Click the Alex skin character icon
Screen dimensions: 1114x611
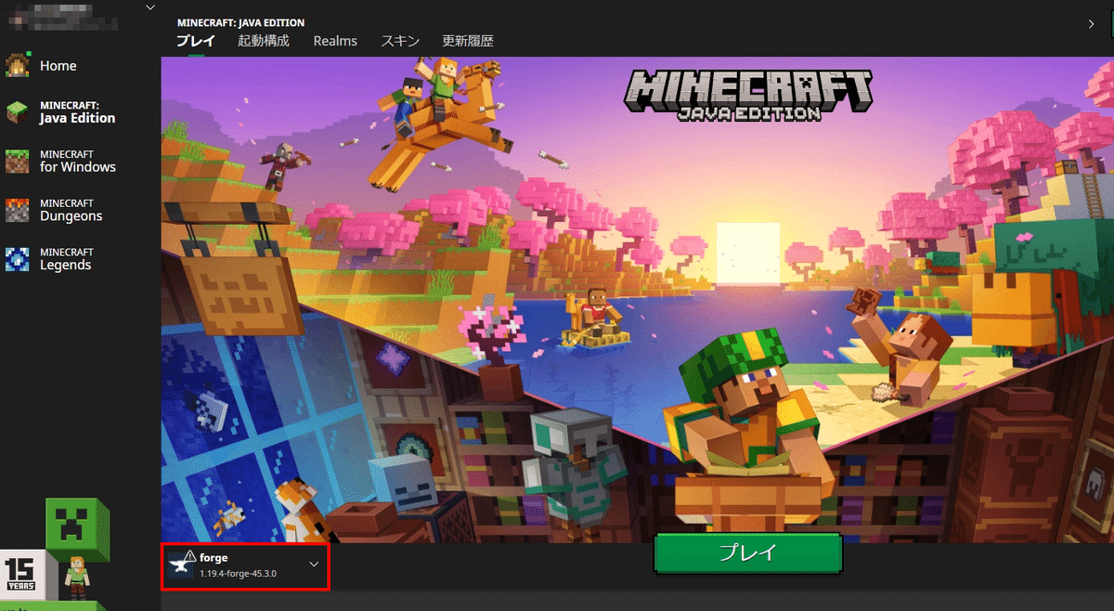click(76, 578)
